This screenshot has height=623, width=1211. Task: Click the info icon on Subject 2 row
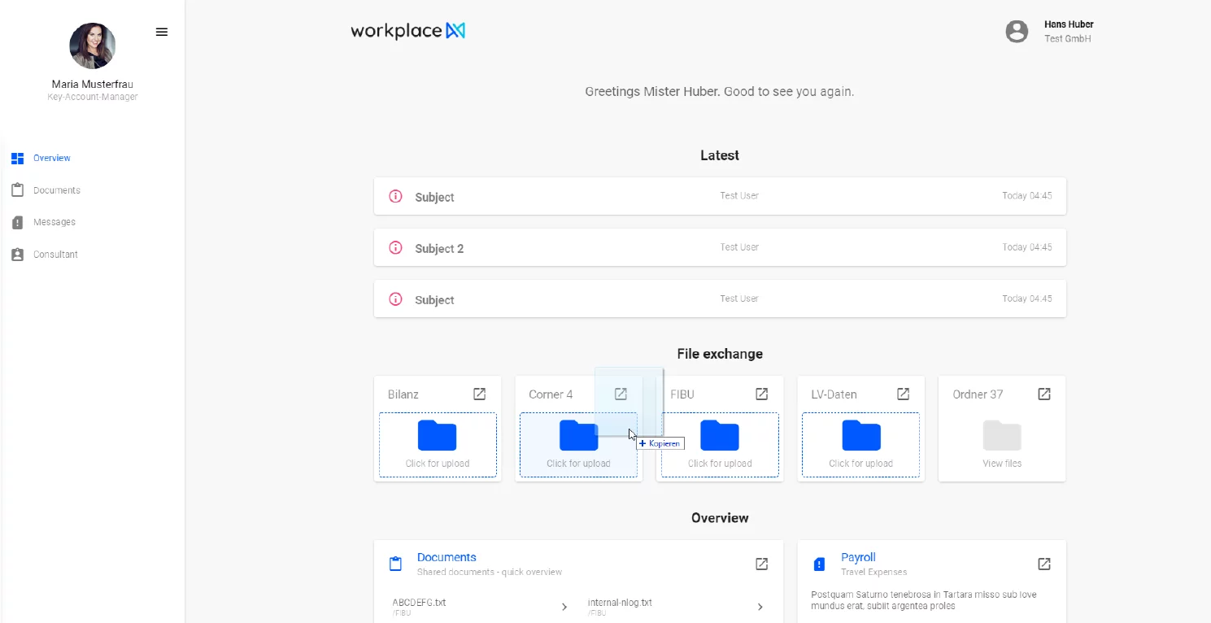(x=395, y=247)
